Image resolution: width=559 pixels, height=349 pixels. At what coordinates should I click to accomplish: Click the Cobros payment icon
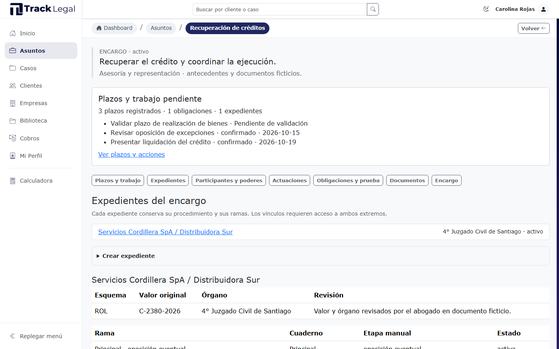click(x=13, y=138)
